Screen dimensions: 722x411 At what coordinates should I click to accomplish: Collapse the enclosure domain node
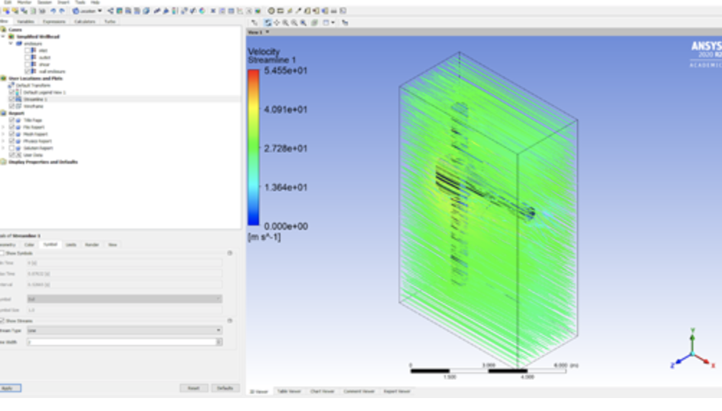[x=11, y=43]
